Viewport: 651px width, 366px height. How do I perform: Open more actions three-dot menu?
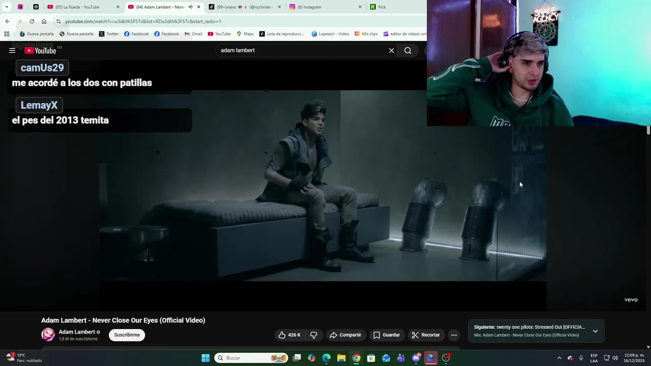pos(454,335)
